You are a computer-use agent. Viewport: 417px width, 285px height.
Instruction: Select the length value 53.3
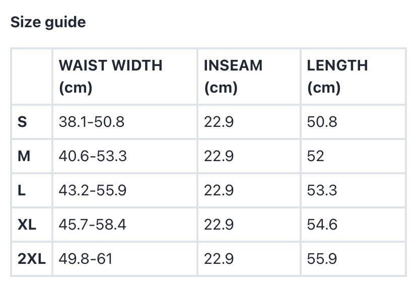[322, 190]
